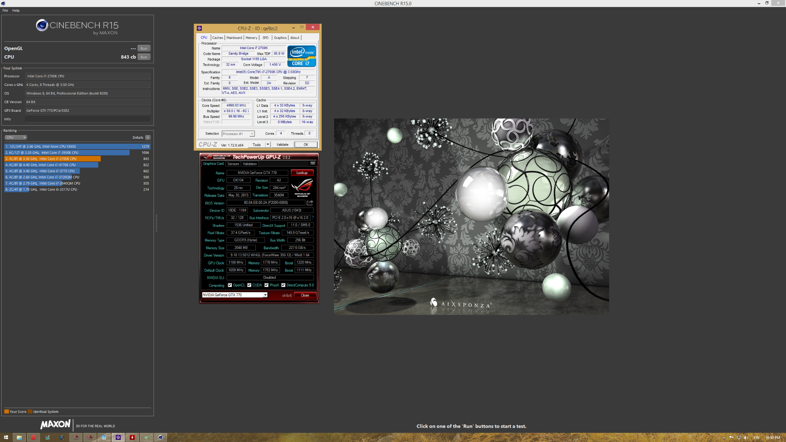Toggle the CUDA checkbox in GPU-Z
The image size is (786, 442).
tap(249, 285)
